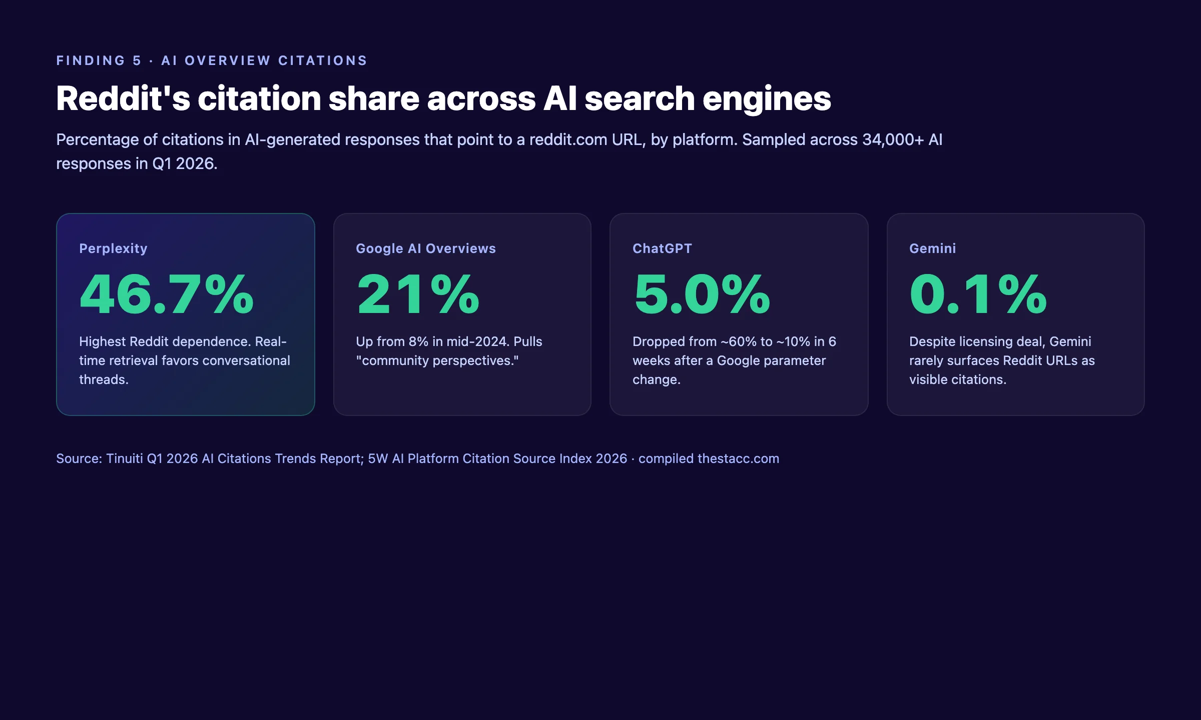
Task: Click the 'Up from 8% in mid-2024' description
Action: coord(449,351)
